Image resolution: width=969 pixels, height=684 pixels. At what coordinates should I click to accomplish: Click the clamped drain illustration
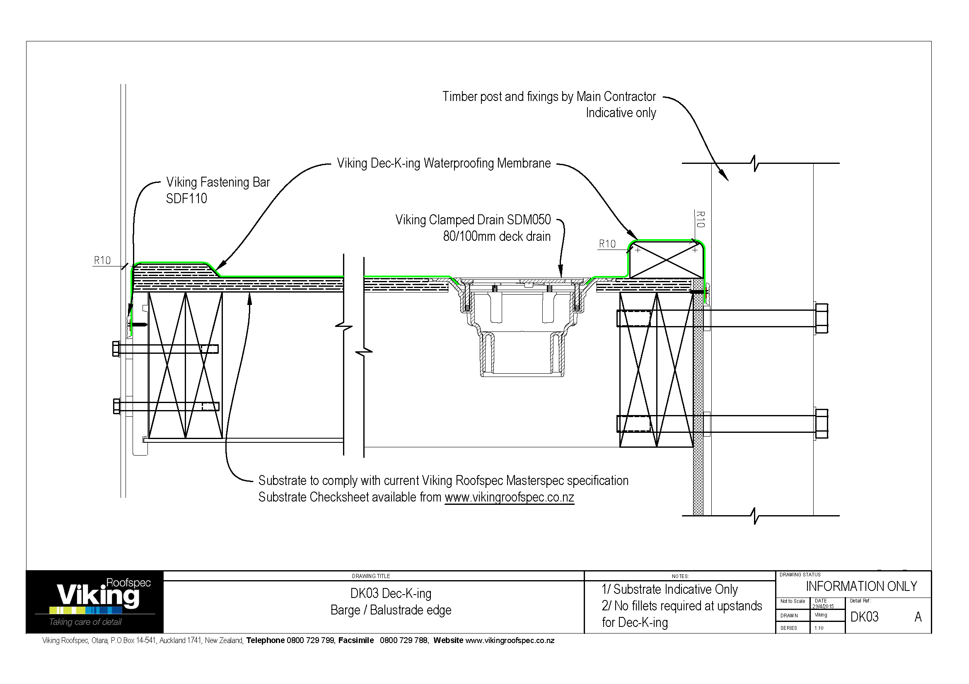coord(522,324)
